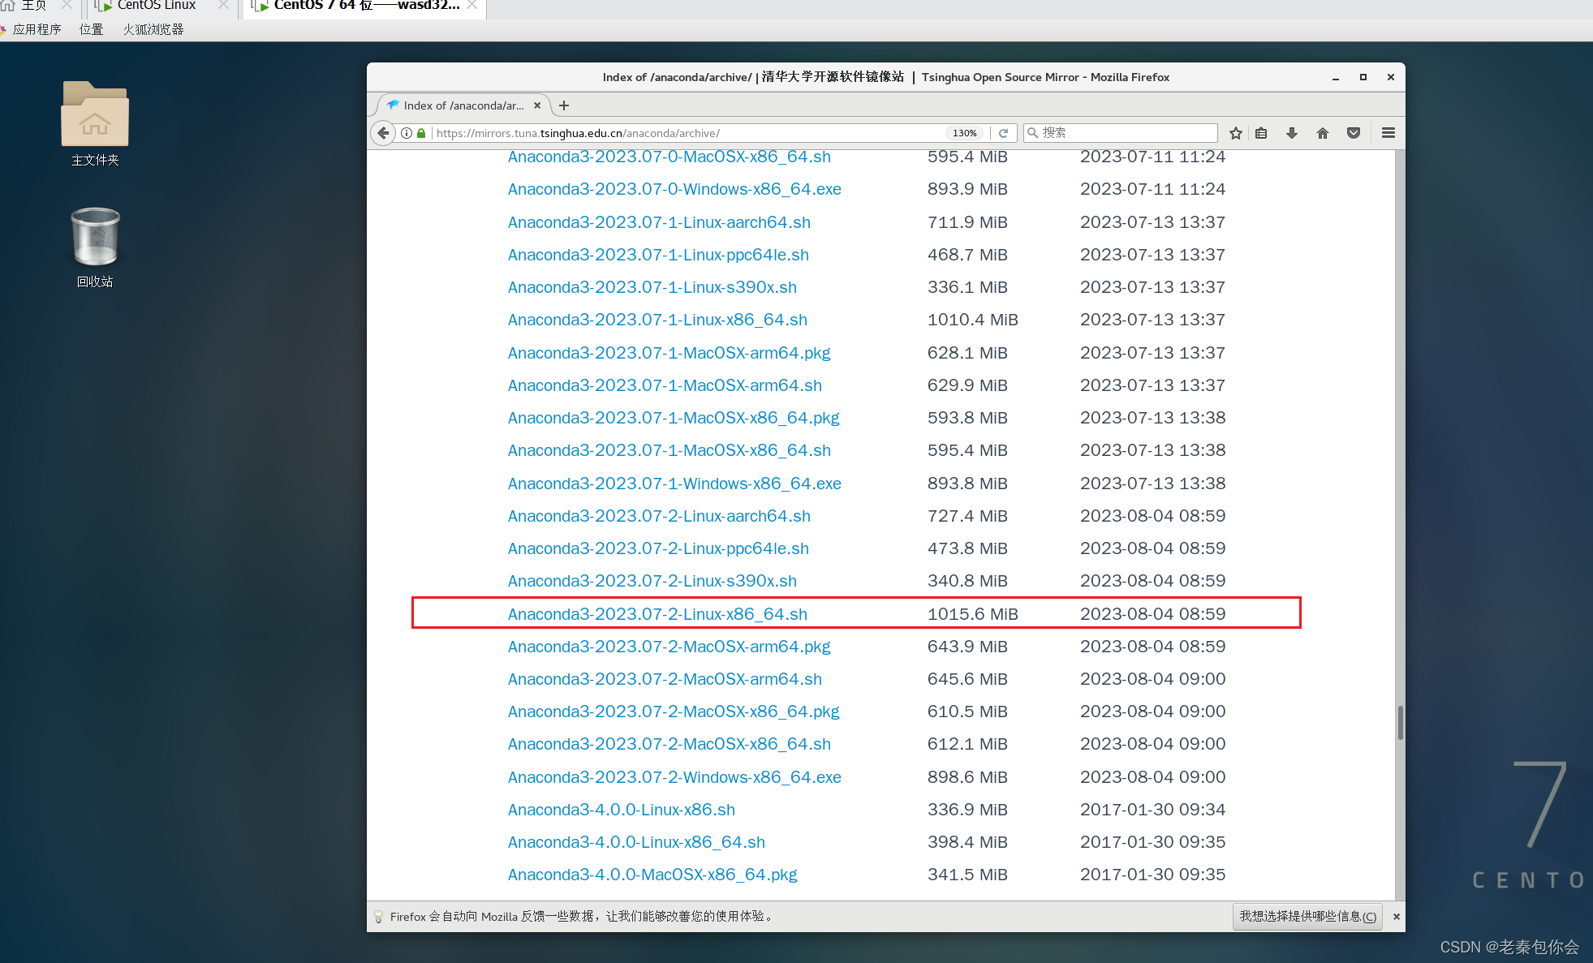1593x963 pixels.
Task: Open link Anaconda3-2023.07-1-Linux-ppc64le.sh
Action: point(658,255)
